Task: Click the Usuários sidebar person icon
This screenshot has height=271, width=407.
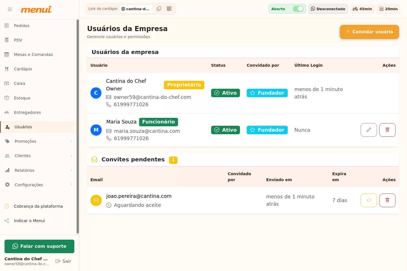Action: pyautogui.click(x=8, y=127)
